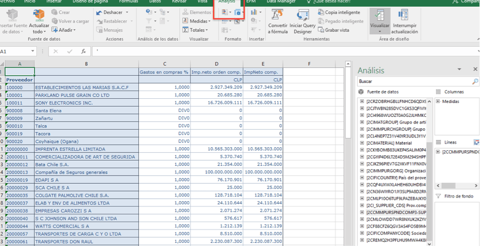Switch to the Fórmulas ribbon tab
The image size is (480, 246).
(129, 2)
